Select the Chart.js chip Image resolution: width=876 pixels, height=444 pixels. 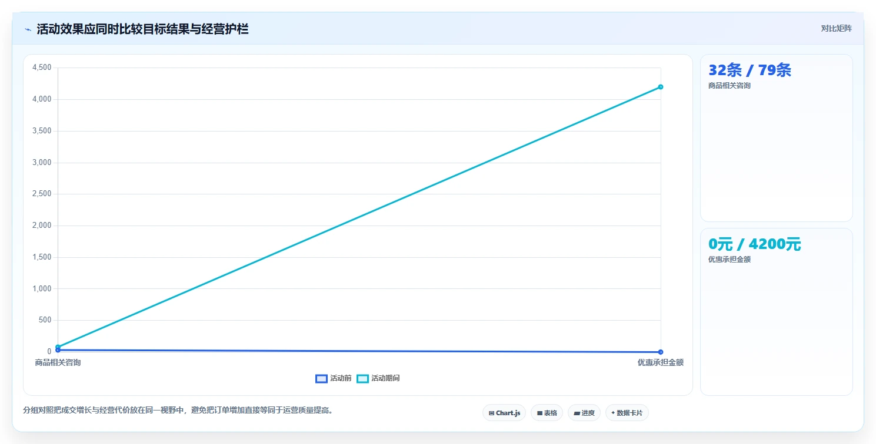click(x=504, y=413)
